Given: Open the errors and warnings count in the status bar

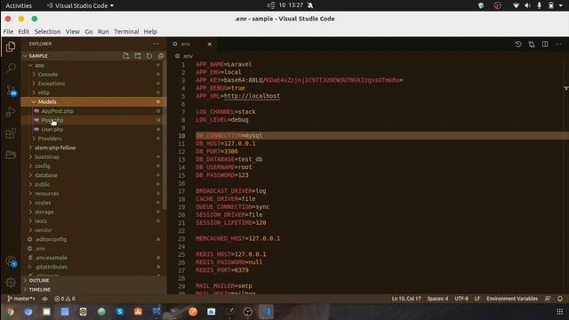Looking at the screenshot, I should 65,299.
